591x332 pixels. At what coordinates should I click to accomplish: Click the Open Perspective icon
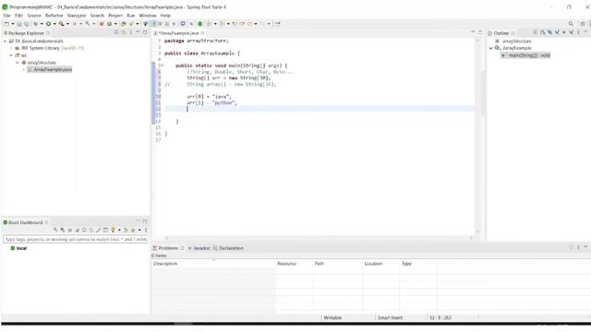tap(583, 24)
